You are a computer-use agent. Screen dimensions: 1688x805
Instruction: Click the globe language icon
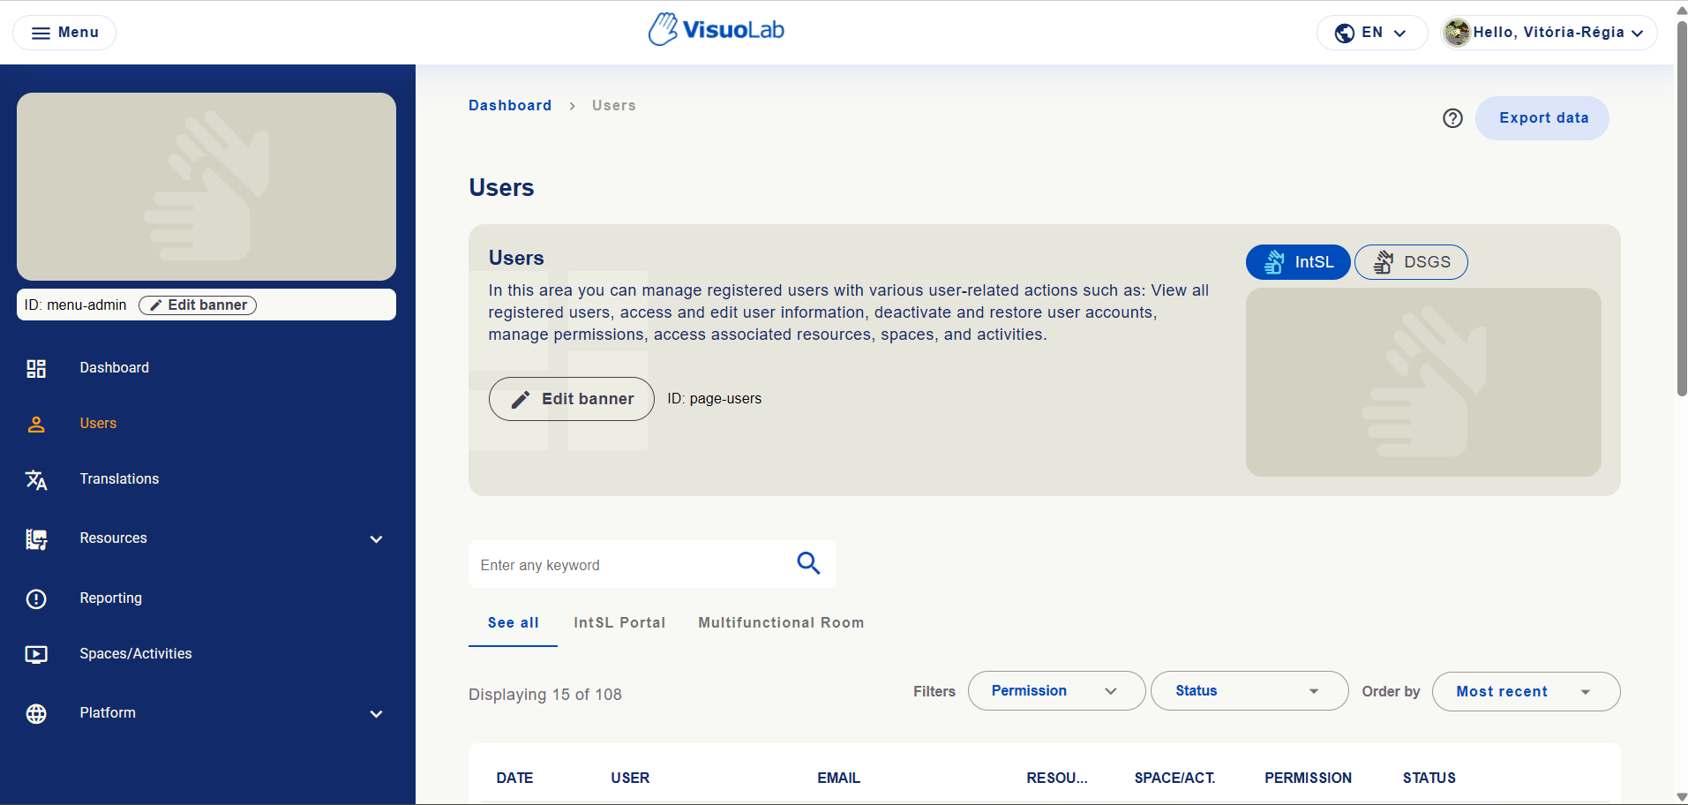1345,33
